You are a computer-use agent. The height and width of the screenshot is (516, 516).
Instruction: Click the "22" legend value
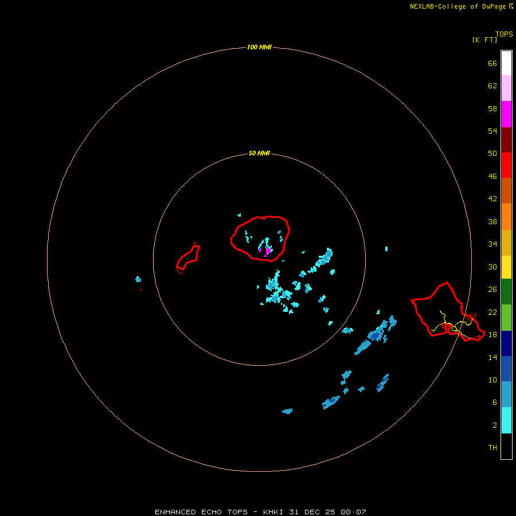coord(492,312)
